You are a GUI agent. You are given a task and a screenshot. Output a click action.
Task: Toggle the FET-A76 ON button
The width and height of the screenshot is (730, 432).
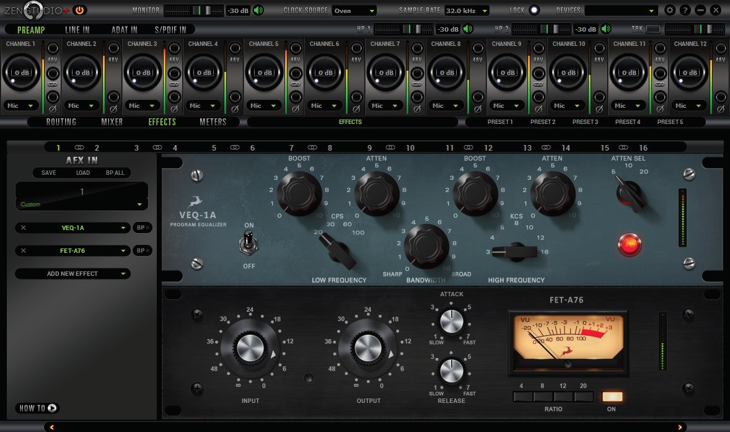tap(612, 397)
